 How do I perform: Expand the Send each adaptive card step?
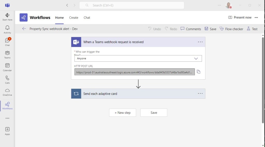tap(138, 94)
